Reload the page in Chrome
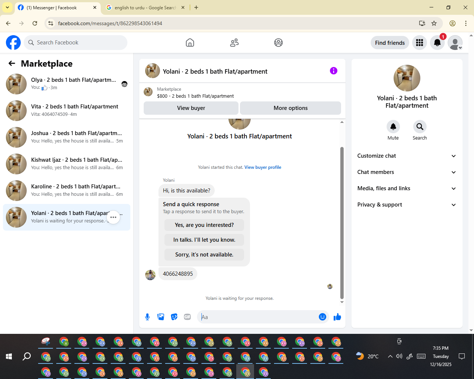Screen dimensions: 474x379 tap(35, 23)
